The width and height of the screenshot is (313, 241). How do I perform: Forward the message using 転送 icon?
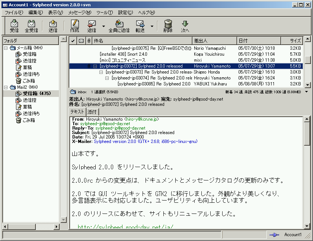point(140,26)
